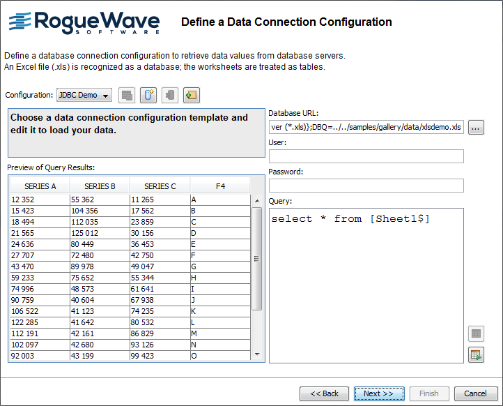Click the run query table icon with green arrow

coord(476,354)
